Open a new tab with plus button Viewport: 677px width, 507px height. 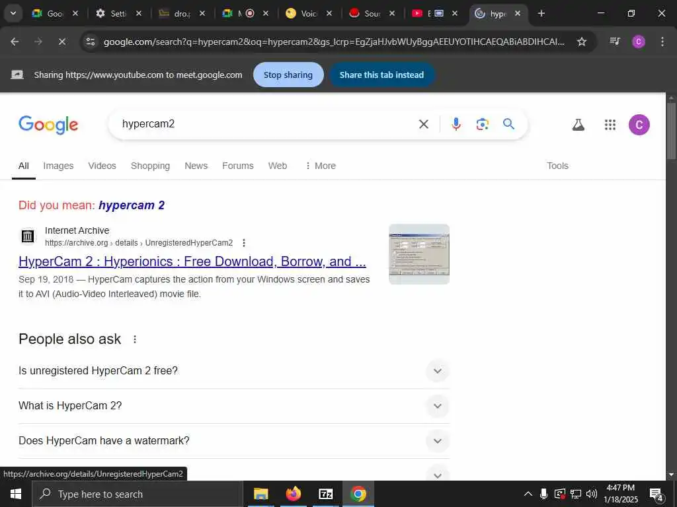click(x=541, y=13)
